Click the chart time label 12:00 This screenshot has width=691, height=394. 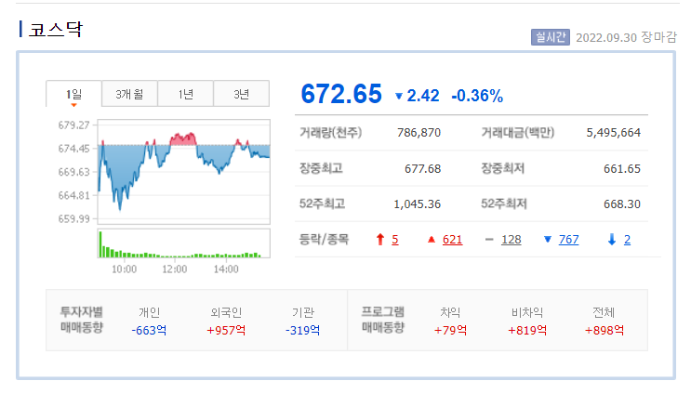(x=175, y=269)
